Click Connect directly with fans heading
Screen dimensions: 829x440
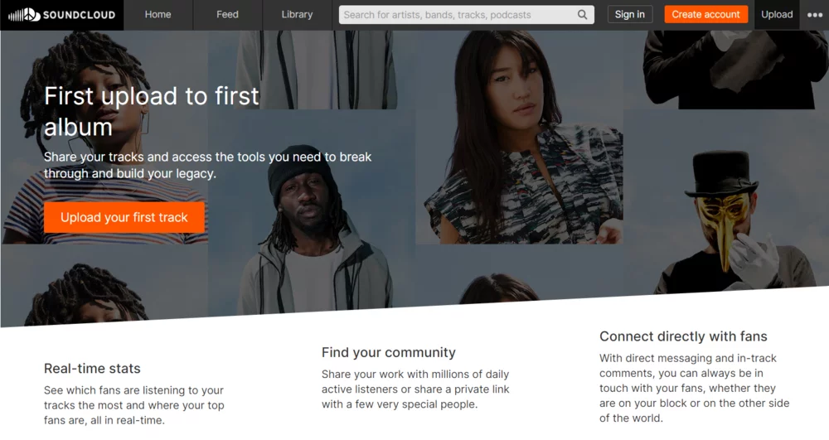click(x=683, y=336)
